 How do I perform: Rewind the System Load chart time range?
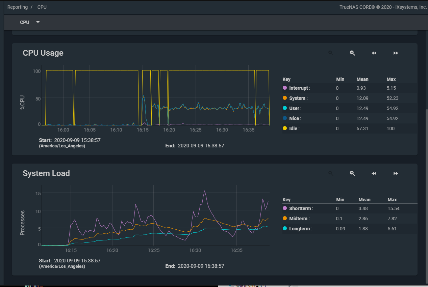[x=374, y=173]
